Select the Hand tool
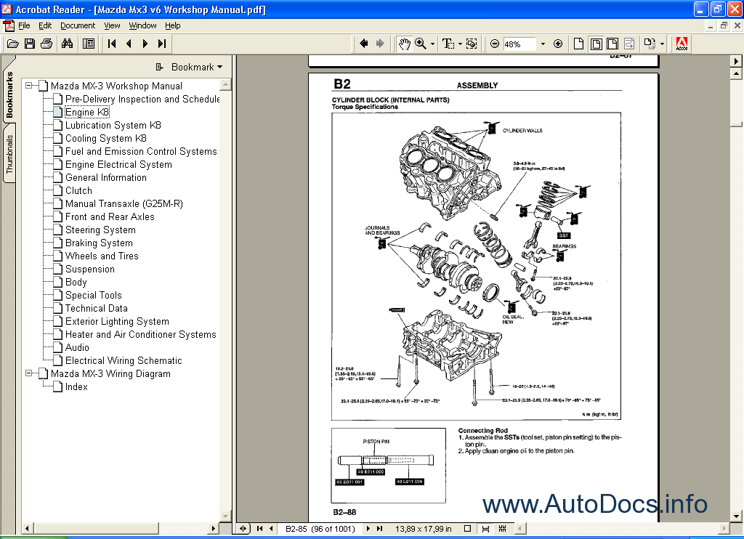The image size is (744, 539). click(404, 44)
